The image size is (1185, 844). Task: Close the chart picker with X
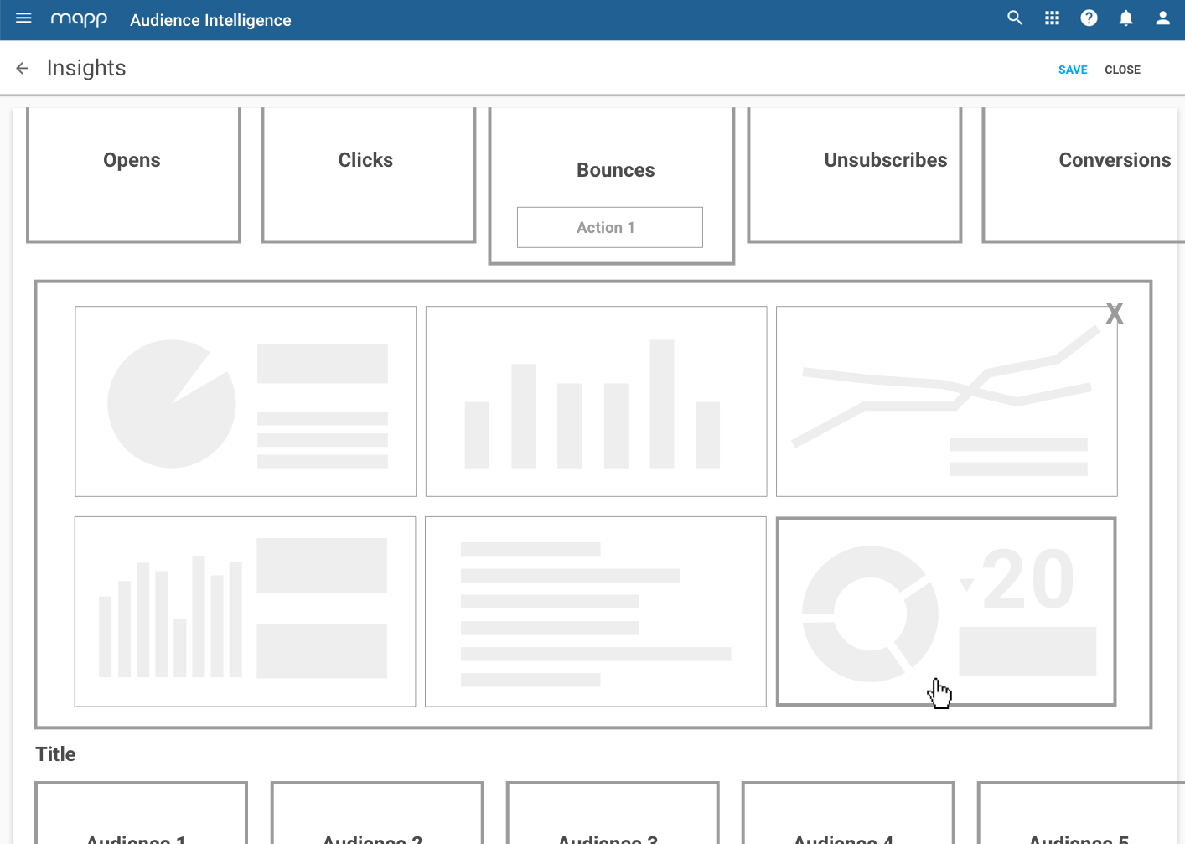coord(1114,313)
